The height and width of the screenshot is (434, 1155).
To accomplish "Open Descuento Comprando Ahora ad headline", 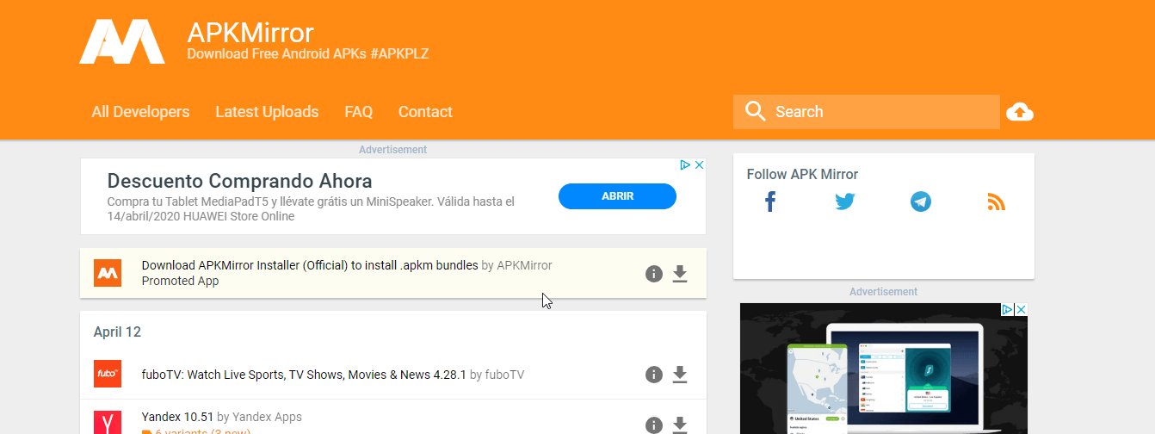I will coord(239,181).
